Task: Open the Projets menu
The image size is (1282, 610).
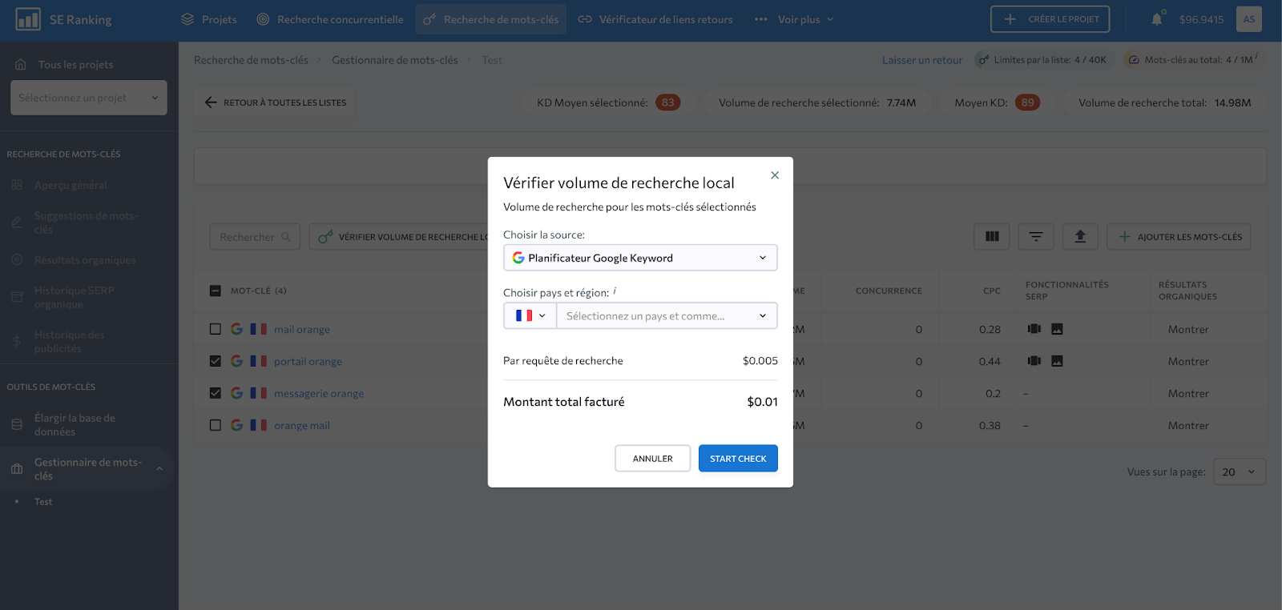Action: point(209,19)
